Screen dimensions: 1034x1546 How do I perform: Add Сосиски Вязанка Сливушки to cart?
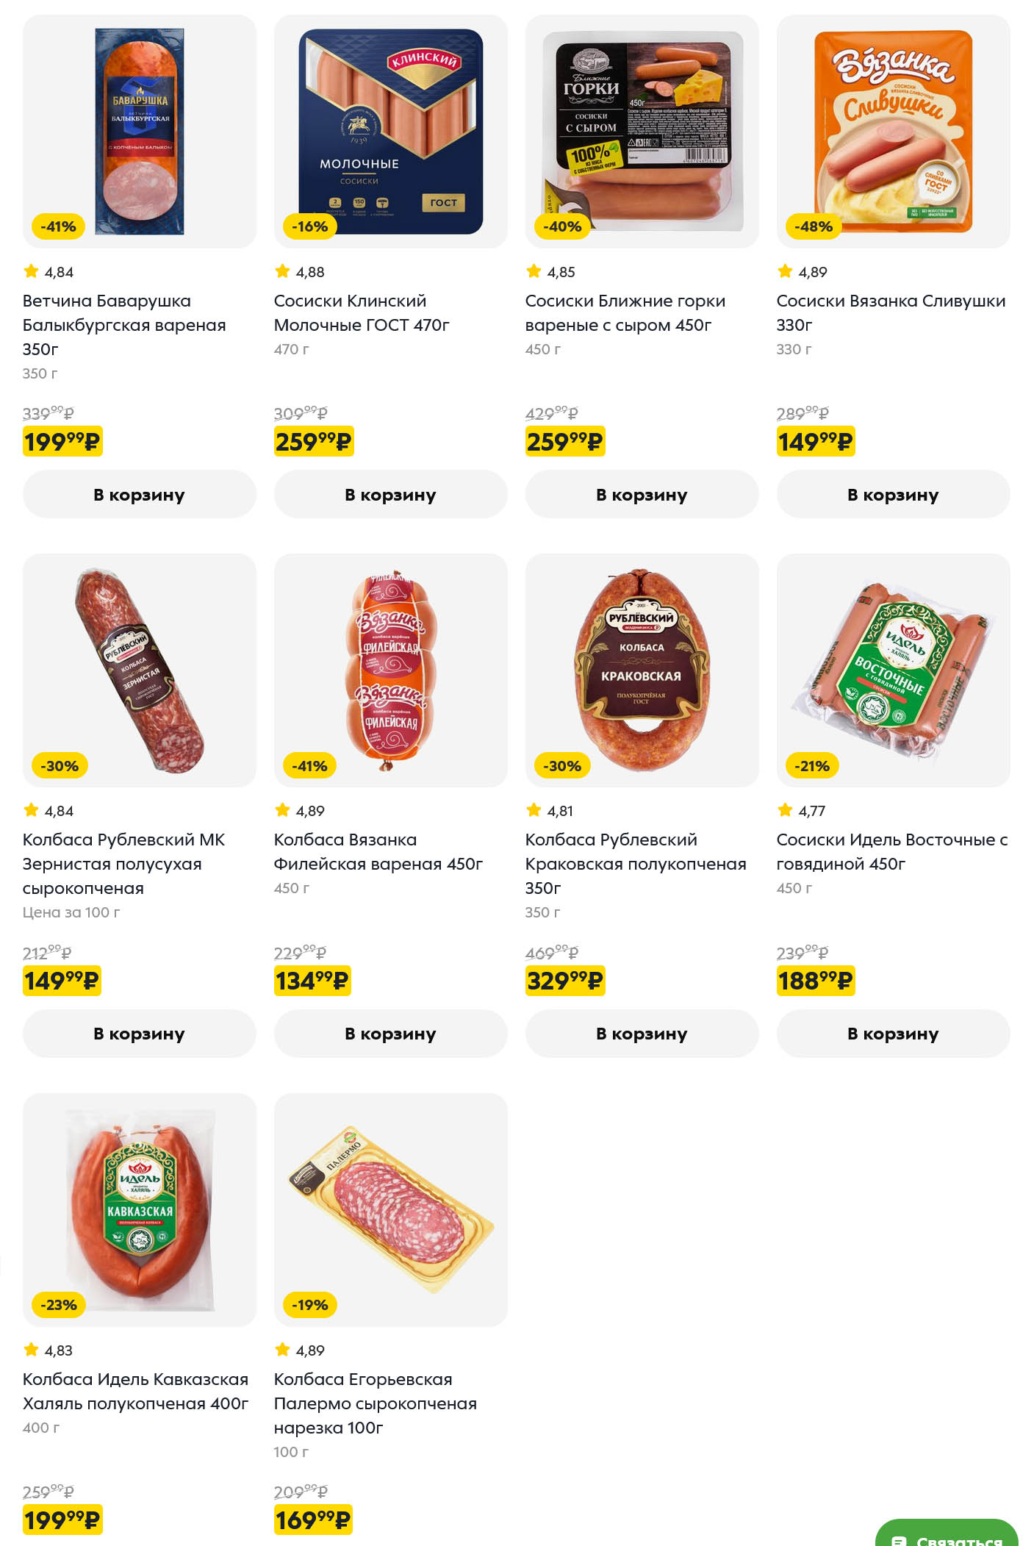coord(893,495)
